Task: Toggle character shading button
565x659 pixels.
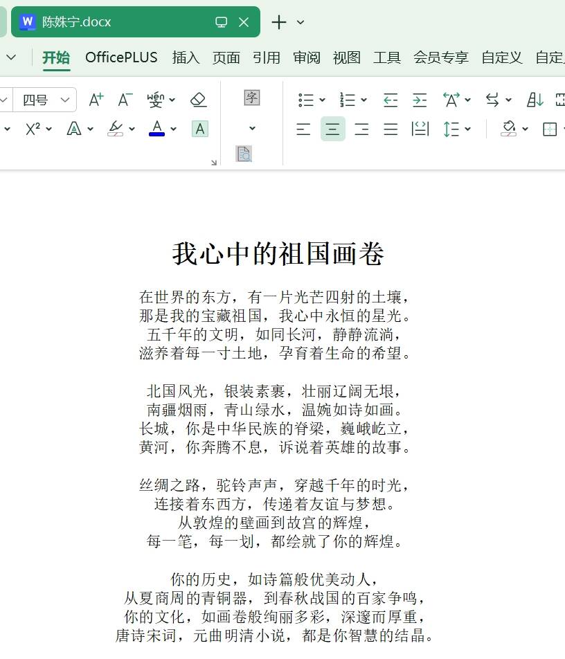Action: tap(199, 129)
